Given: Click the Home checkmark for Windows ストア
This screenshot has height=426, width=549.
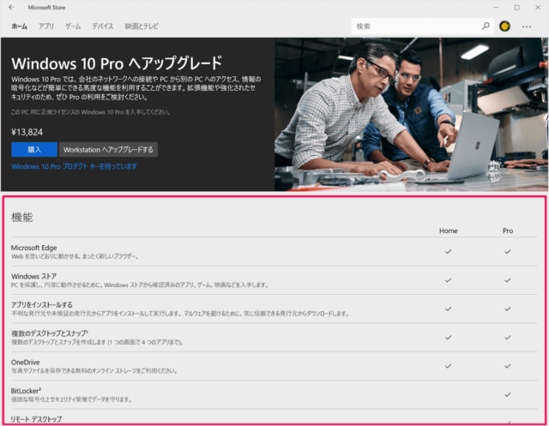Looking at the screenshot, I should coord(449,280).
